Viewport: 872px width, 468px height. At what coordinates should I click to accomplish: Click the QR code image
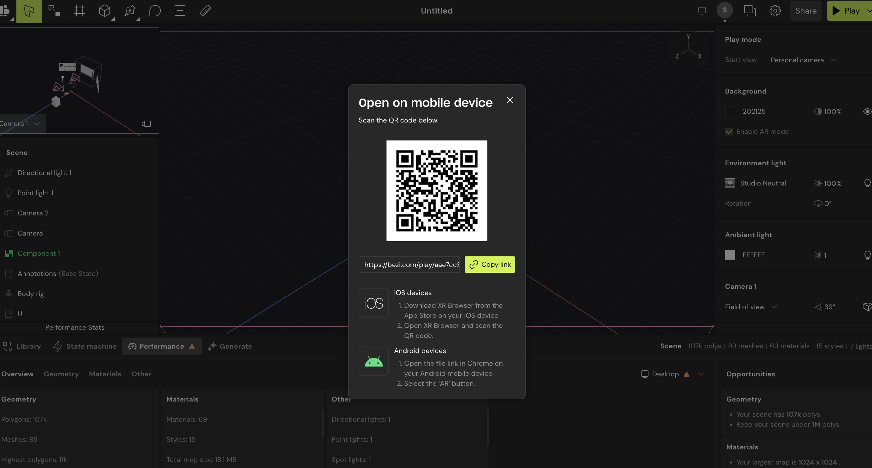pyautogui.click(x=437, y=191)
